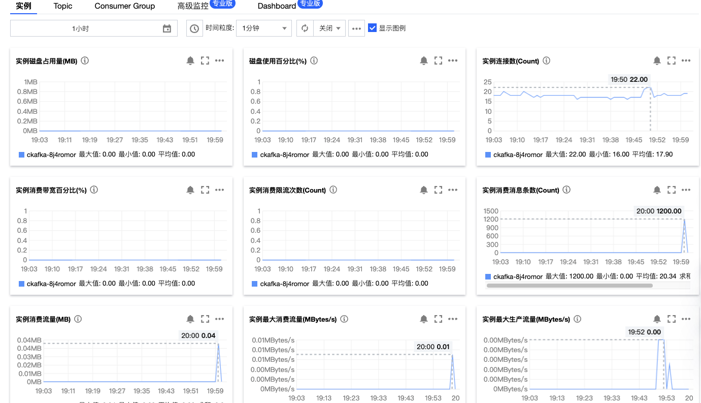Expand 实例消费带宽百分比 chart to fullscreen
Image resolution: width=701 pixels, height=403 pixels.
point(205,190)
